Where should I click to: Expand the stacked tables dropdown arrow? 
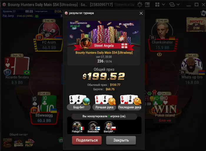tap(178, 5)
